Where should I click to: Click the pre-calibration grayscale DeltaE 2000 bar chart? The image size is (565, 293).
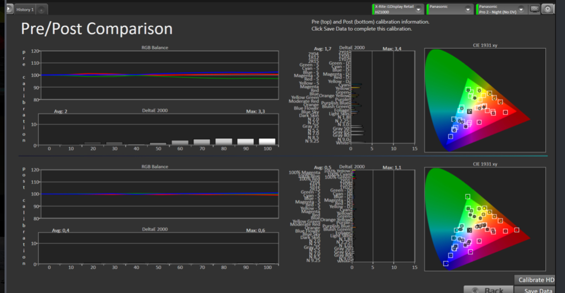[158, 129]
